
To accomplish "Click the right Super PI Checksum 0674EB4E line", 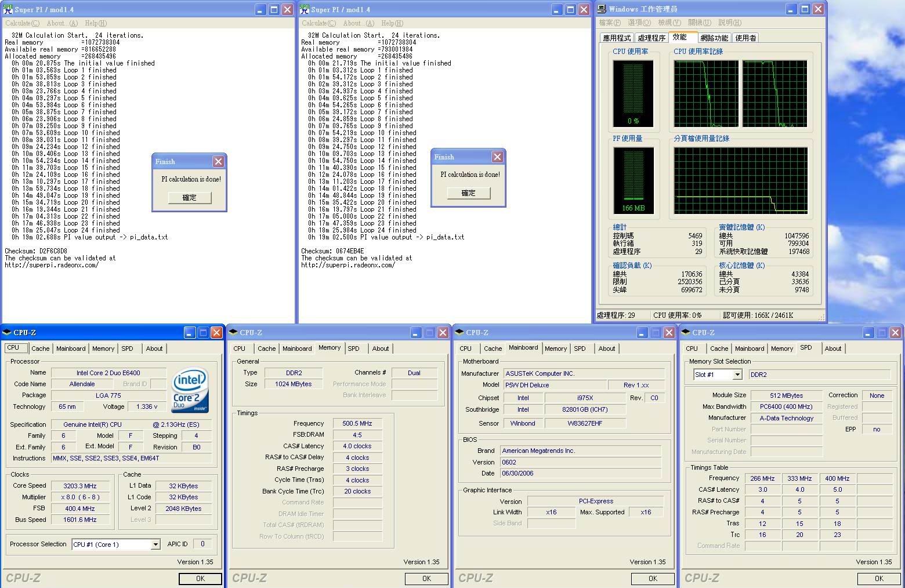I will point(332,251).
